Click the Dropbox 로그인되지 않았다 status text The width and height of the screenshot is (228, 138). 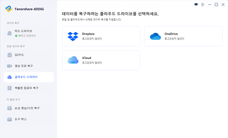point(92,39)
